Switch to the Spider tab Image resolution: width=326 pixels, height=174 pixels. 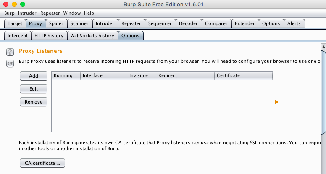click(x=55, y=23)
